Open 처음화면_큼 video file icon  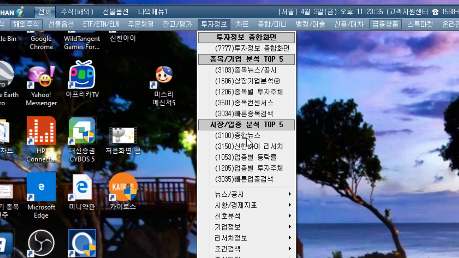[x=123, y=140]
